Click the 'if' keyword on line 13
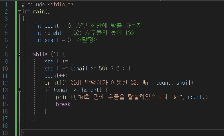This screenshot has height=136, width=224. (48, 90)
